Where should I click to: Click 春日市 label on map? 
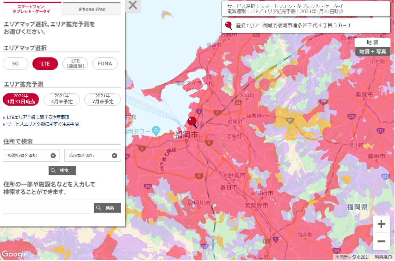(229, 187)
